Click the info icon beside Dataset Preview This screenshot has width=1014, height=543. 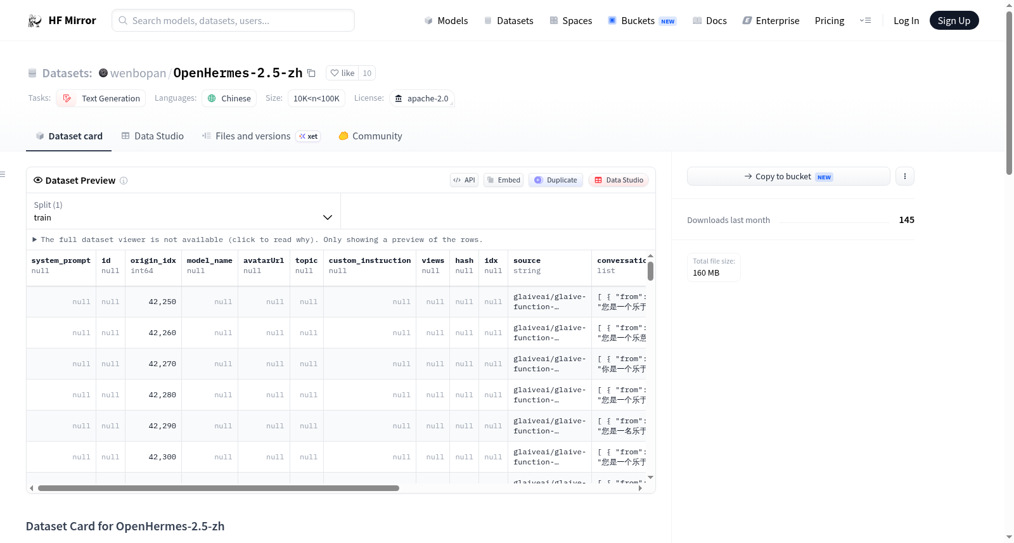pyautogui.click(x=124, y=181)
